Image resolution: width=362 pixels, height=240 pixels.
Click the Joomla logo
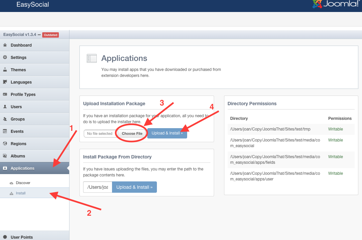click(336, 4)
